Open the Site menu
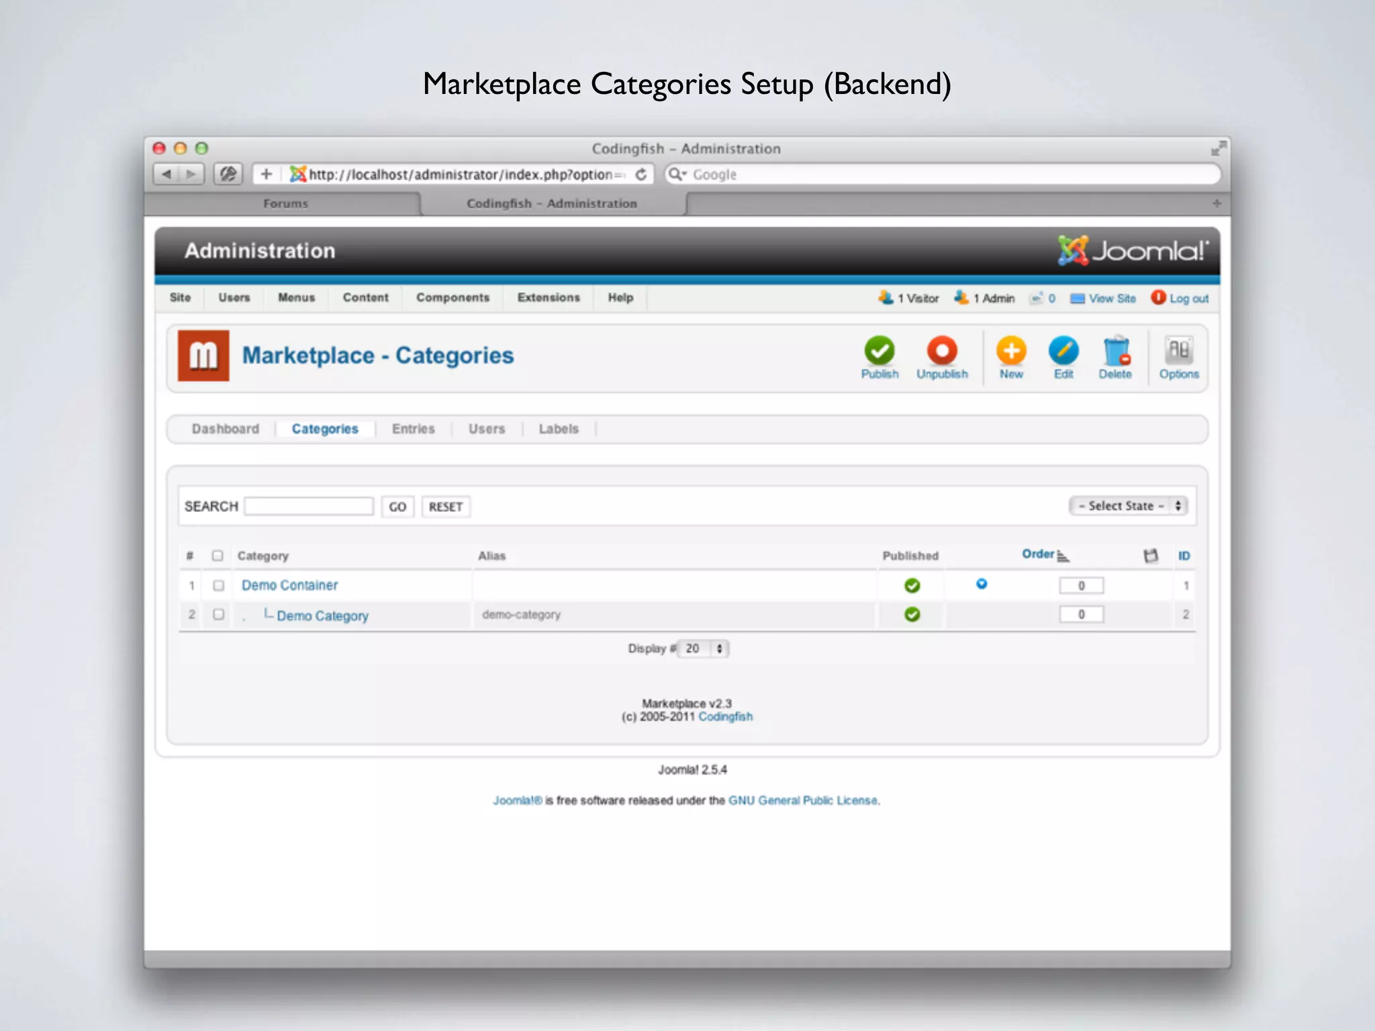 click(180, 297)
